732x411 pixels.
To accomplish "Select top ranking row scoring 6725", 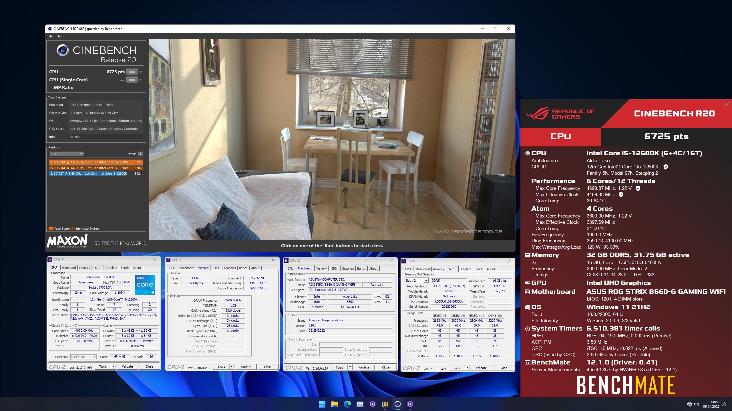I will (96, 162).
